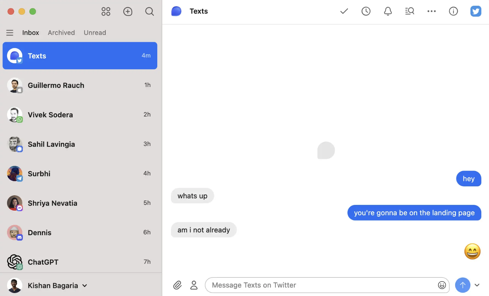Start a new chat with plus icon
Image resolution: width=489 pixels, height=296 pixels.
point(128,12)
